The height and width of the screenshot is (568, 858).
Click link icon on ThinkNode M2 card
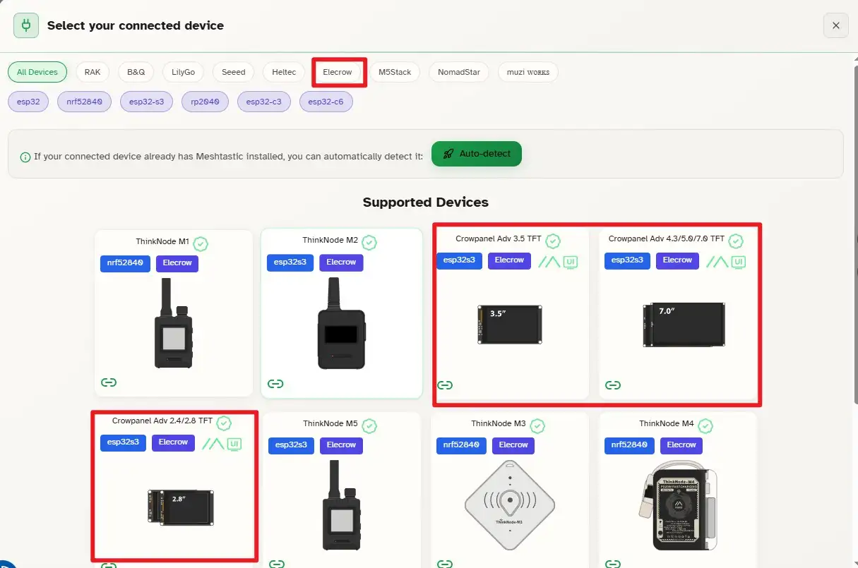(x=275, y=384)
